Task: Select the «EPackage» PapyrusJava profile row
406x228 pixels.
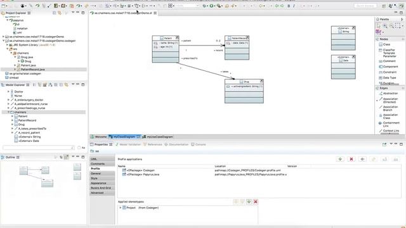Action: pos(141,175)
